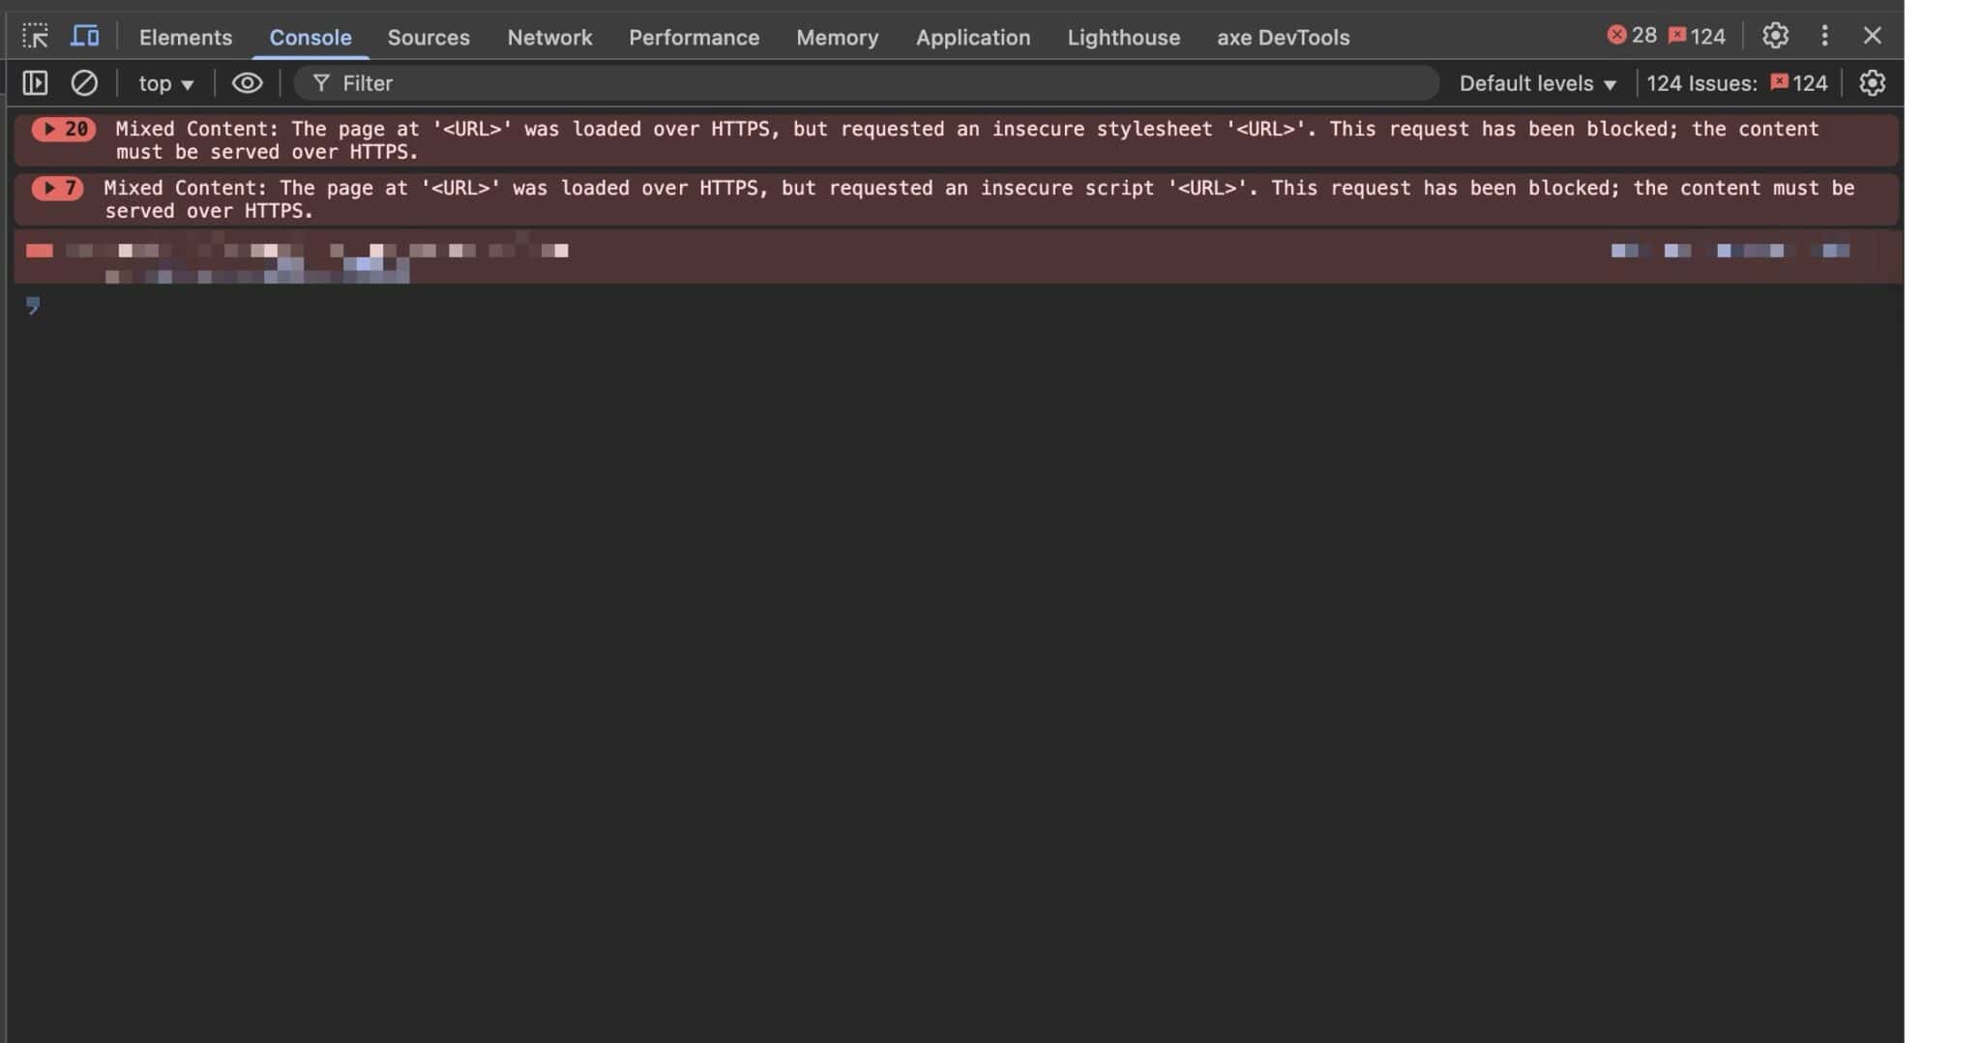The image size is (1981, 1043).
Task: Create a live expression with the eye icon
Action: pos(248,83)
